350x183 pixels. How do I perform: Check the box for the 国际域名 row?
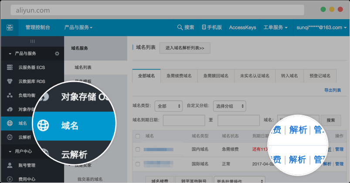138,164
